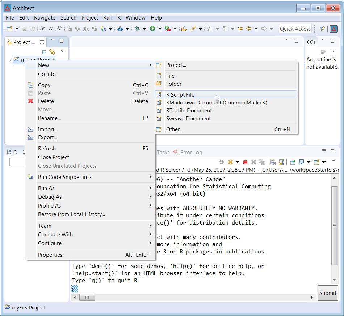
Task: Open the Window menu
Action: (x=135, y=18)
